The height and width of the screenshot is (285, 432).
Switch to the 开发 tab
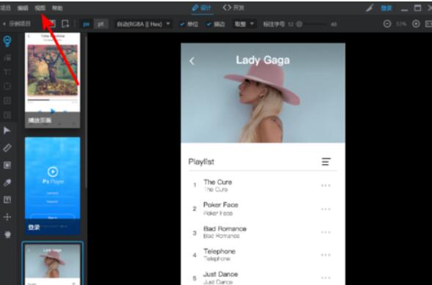[x=233, y=8]
